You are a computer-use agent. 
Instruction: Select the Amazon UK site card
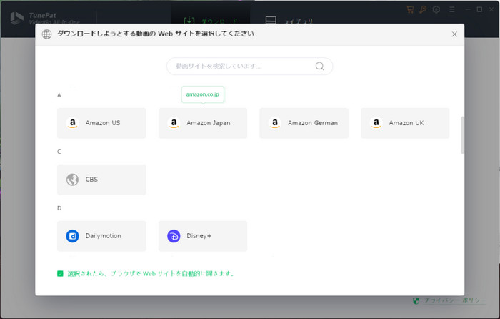[405, 123]
